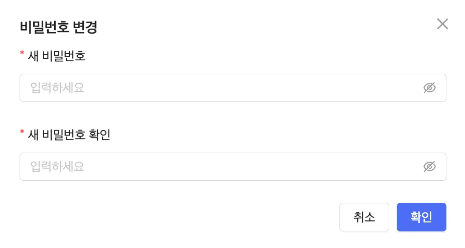
Task: Show password in 새 비밀번호 field
Action: [429, 88]
